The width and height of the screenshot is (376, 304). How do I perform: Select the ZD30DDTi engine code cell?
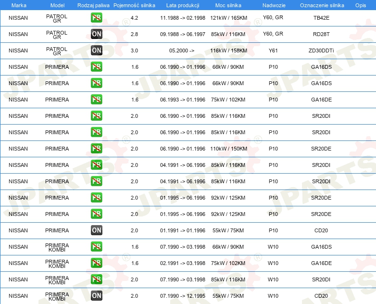click(321, 51)
